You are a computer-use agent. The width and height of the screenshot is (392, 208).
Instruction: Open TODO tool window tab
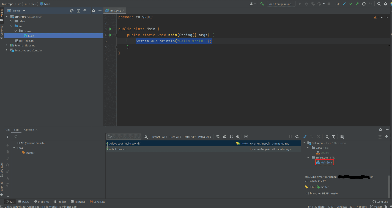[x=24, y=202]
